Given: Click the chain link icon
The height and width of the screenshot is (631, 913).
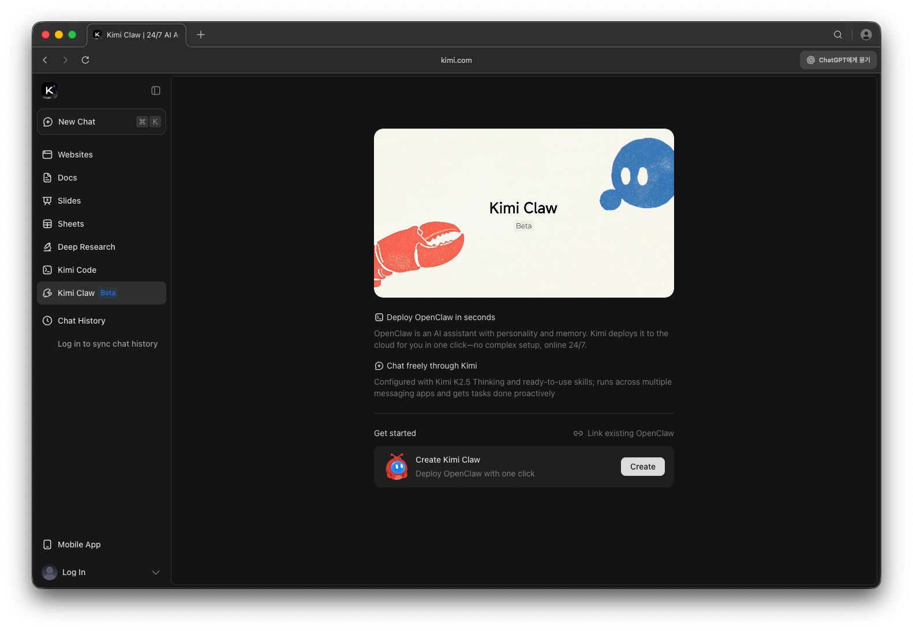Looking at the screenshot, I should click(578, 433).
